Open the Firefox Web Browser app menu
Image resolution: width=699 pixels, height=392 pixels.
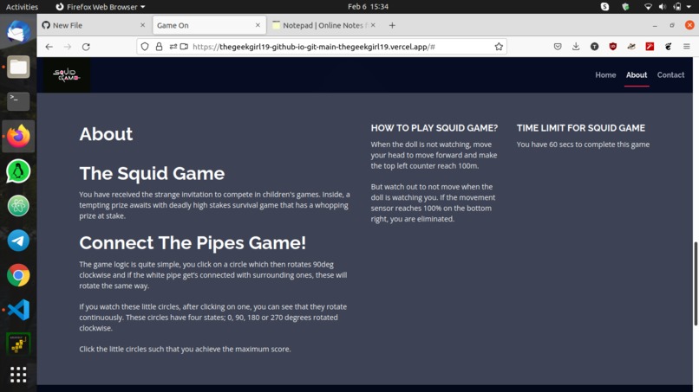coord(101,7)
